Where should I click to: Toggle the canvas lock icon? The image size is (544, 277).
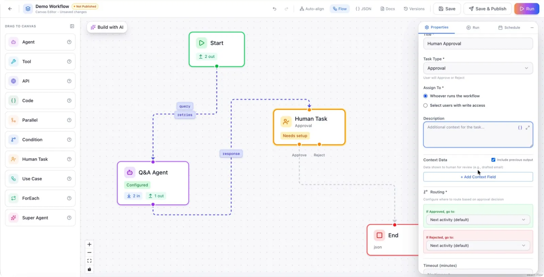click(x=89, y=269)
